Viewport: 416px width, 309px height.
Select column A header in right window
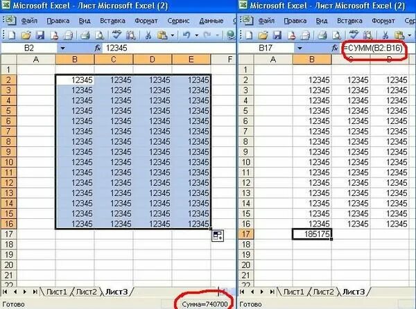pyautogui.click(x=273, y=60)
